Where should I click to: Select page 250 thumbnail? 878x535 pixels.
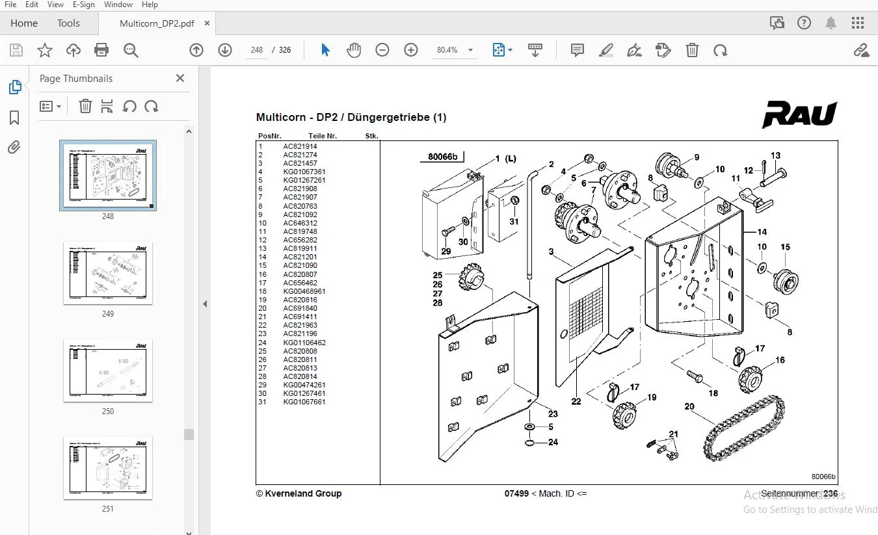click(x=108, y=371)
